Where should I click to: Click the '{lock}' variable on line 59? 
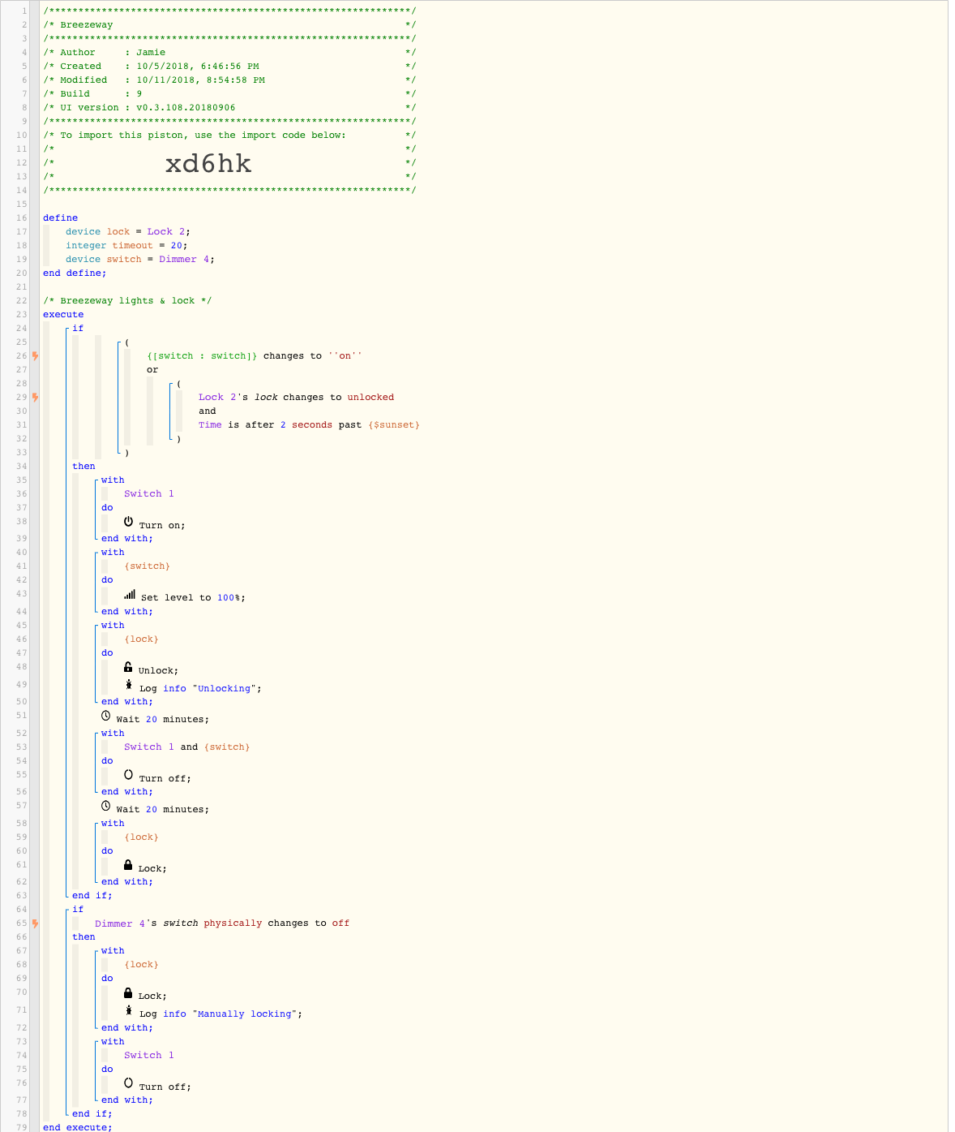pos(141,837)
